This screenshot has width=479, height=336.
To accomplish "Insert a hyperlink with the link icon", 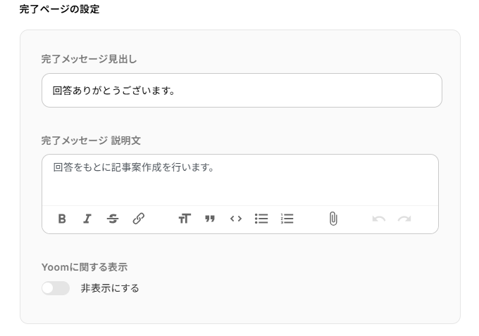I will point(139,219).
